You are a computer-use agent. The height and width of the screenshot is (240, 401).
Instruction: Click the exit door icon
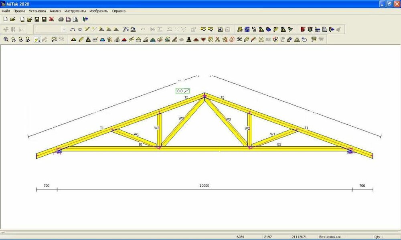tap(85, 19)
